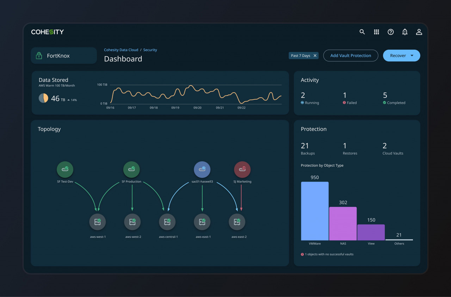Image resolution: width=451 pixels, height=297 pixels.
Task: Click the NAS pink bar
Action: pos(343,223)
